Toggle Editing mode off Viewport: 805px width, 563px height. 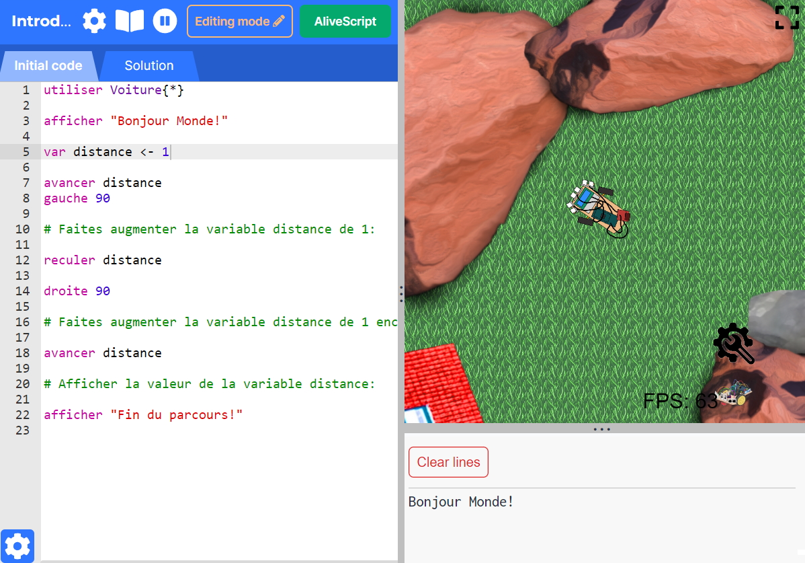point(239,21)
